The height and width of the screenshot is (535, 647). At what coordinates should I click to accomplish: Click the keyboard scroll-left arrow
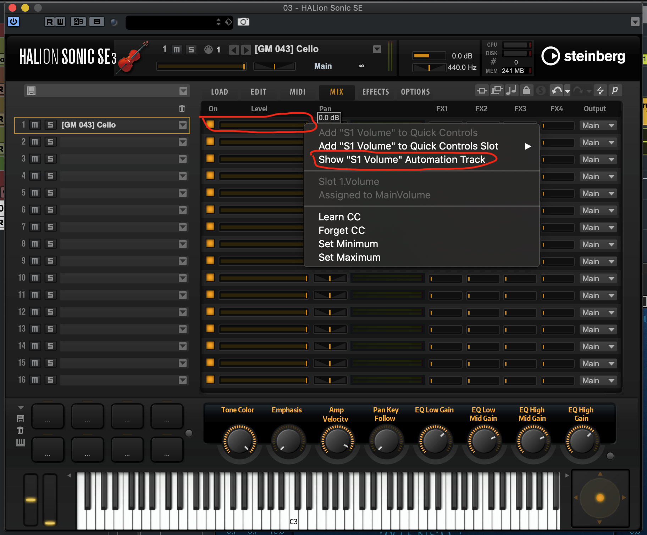click(70, 475)
